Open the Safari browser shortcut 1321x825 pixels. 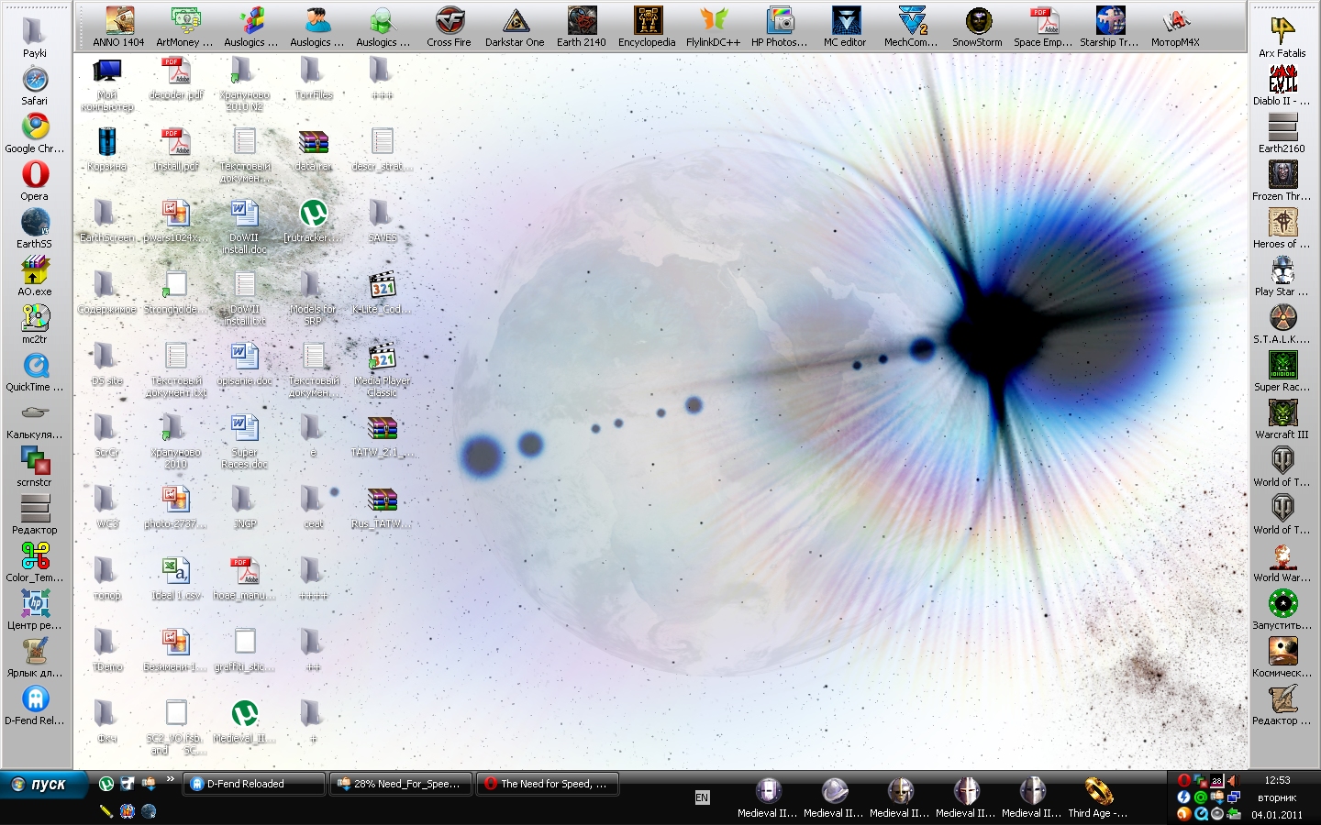point(35,81)
